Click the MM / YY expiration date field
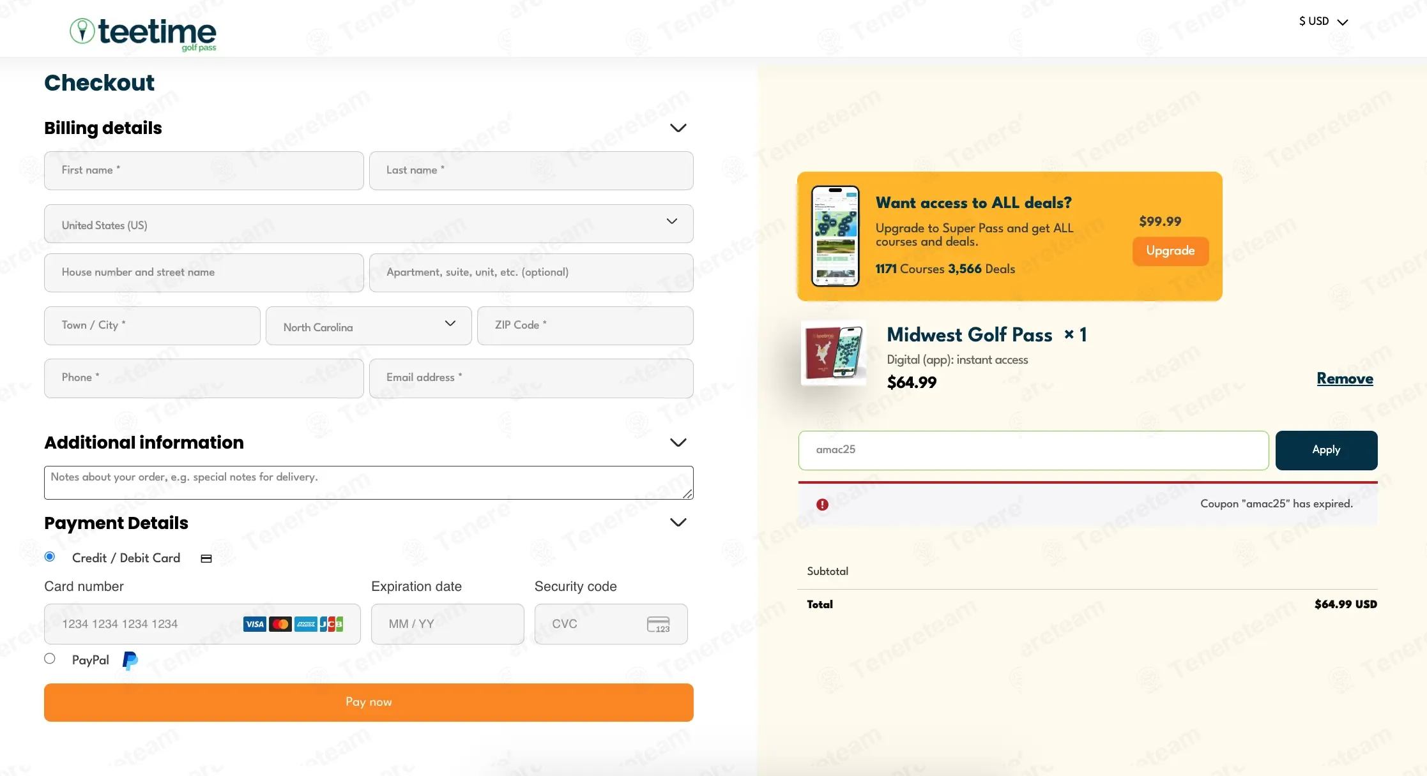Viewport: 1427px width, 776px height. (x=447, y=624)
